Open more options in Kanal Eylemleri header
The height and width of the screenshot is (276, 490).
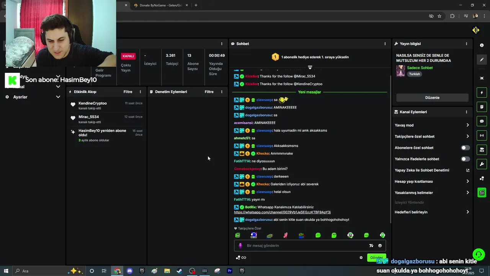tap(466, 112)
